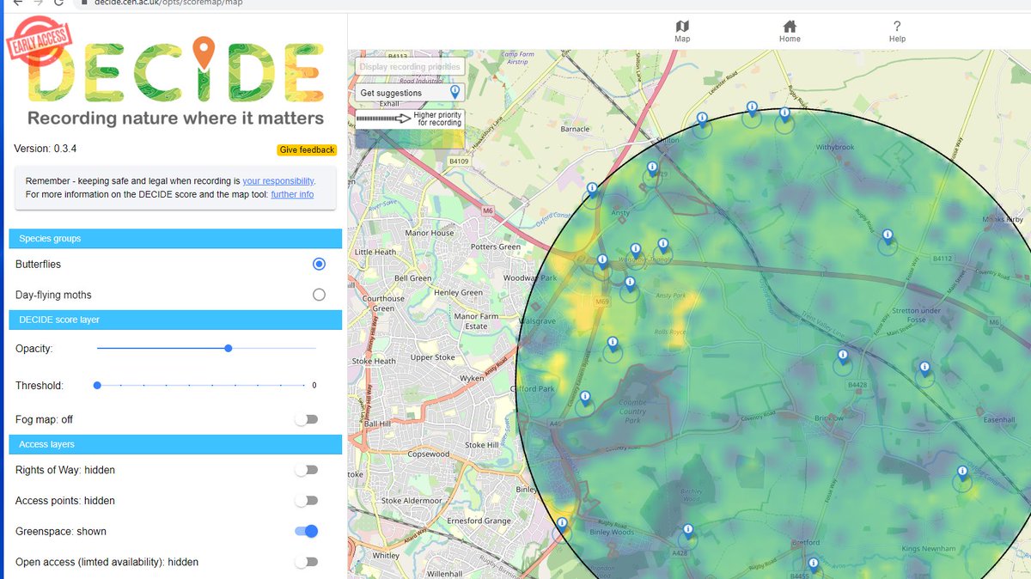The width and height of the screenshot is (1031, 579).
Task: Open the 'further info' link
Action: (292, 195)
